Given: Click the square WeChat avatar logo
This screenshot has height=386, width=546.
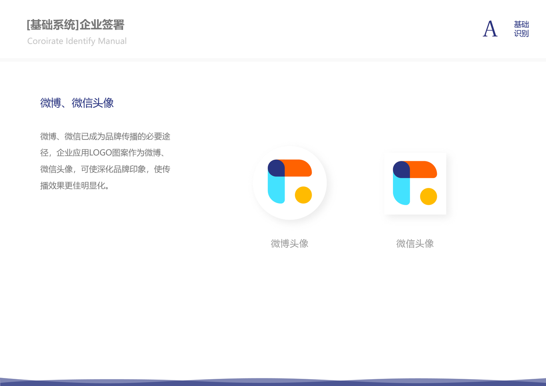Looking at the screenshot, I should pyautogui.click(x=415, y=184).
